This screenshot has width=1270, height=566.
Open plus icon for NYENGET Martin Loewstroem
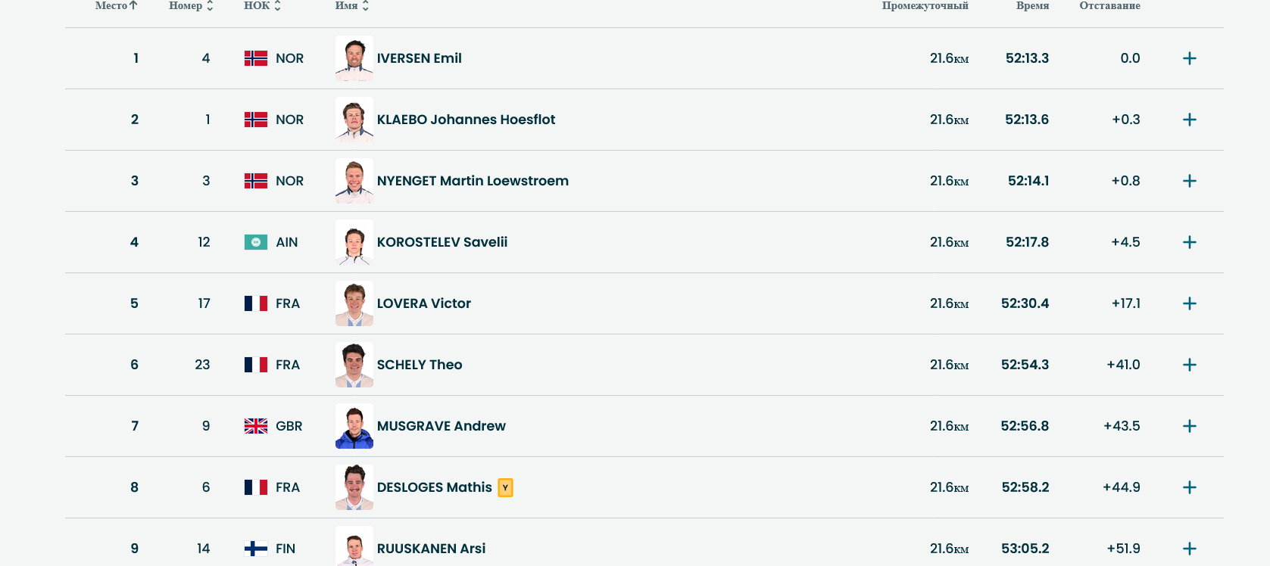pyautogui.click(x=1189, y=181)
